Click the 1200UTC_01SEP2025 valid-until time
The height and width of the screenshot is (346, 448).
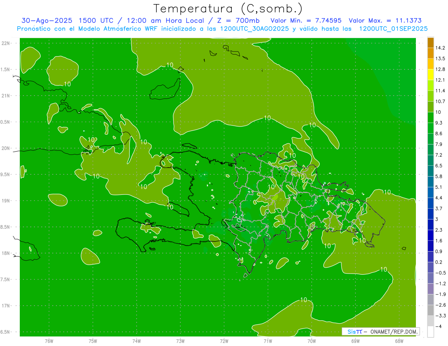click(x=393, y=29)
